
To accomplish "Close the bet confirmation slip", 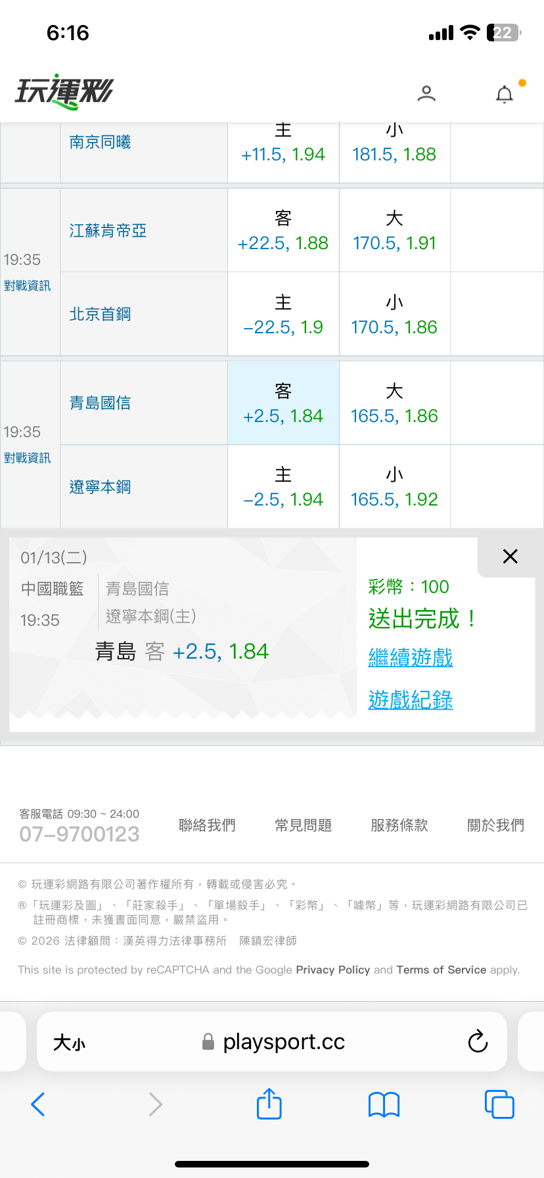I will [x=510, y=556].
